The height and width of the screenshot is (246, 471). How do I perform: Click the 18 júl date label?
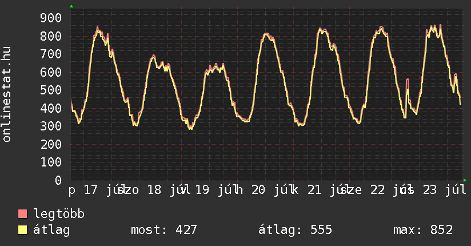pyautogui.click(x=166, y=190)
